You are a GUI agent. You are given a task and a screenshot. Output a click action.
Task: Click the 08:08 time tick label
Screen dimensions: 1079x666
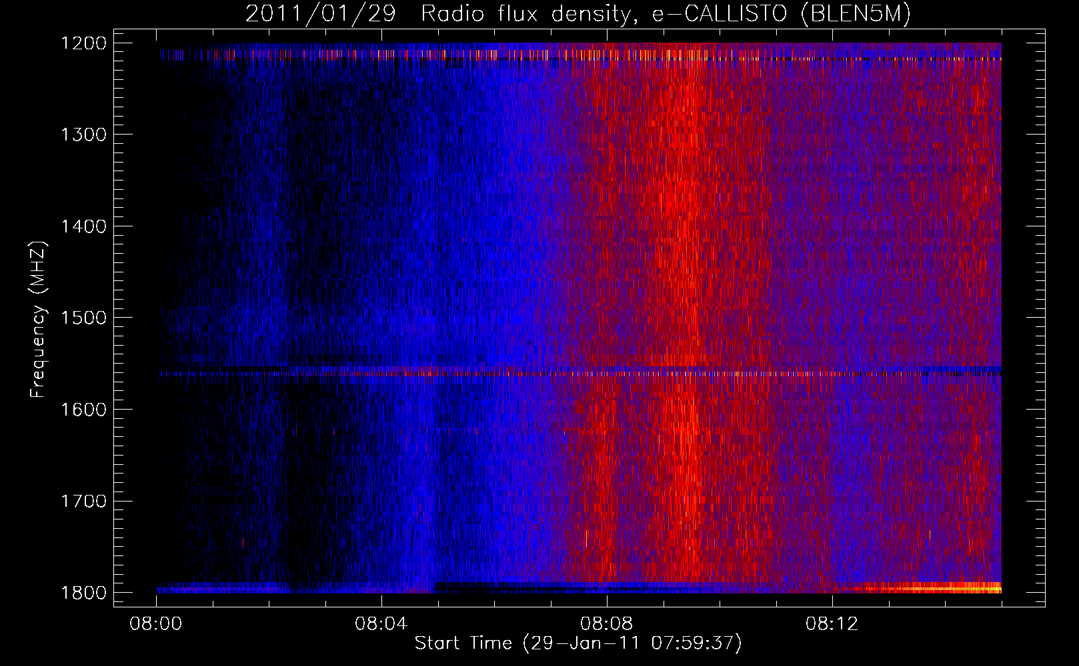pyautogui.click(x=607, y=624)
